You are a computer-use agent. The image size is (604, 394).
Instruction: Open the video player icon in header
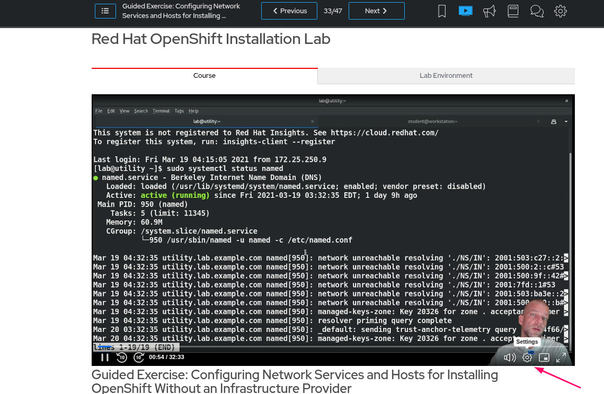[x=465, y=11]
